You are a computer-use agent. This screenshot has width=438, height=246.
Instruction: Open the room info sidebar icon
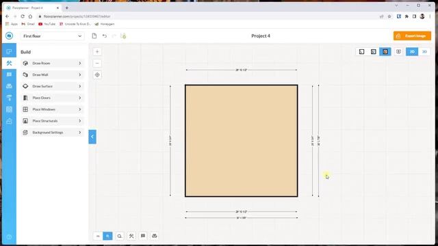9,74
